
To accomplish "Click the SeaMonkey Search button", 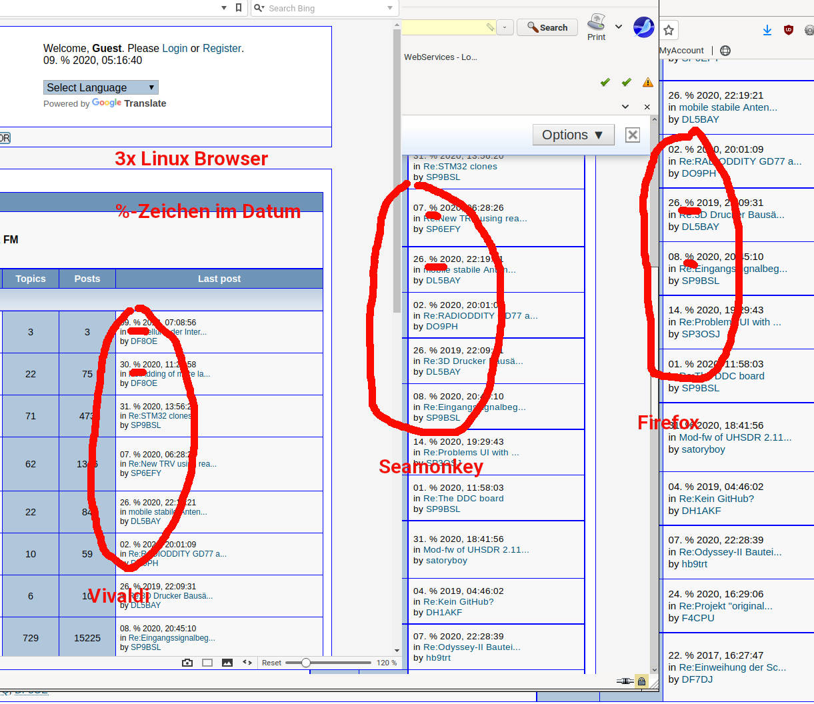I will click(547, 27).
